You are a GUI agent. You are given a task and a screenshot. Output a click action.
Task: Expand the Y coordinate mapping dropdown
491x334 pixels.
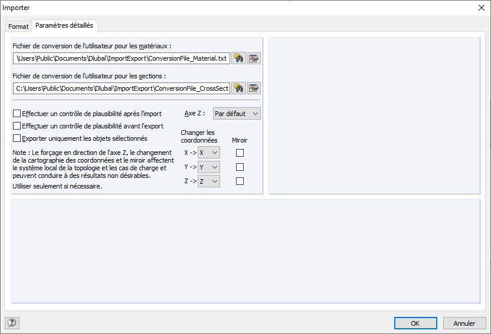[x=209, y=167]
